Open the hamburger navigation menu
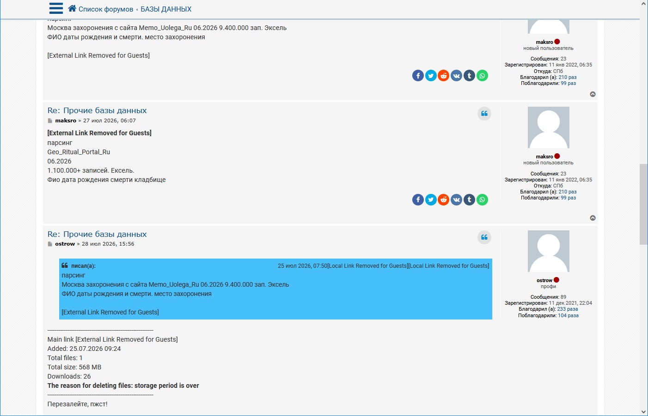 pyautogui.click(x=56, y=8)
